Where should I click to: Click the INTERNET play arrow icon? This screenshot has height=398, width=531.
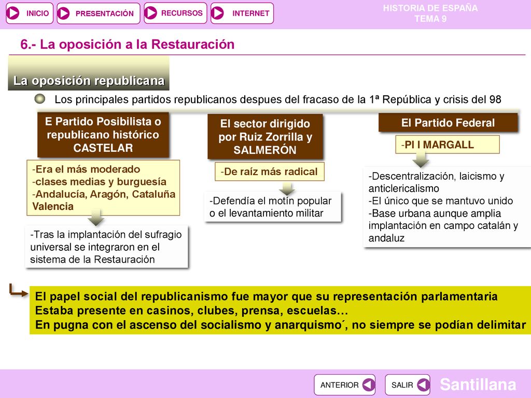point(218,13)
